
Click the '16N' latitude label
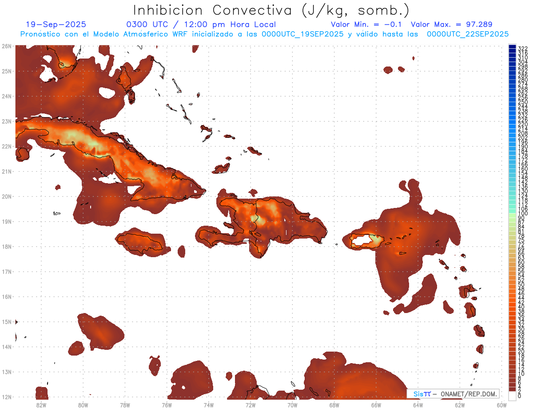7,297
